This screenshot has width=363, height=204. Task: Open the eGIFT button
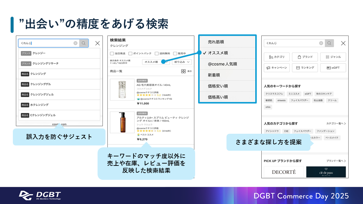pyautogui.click(x=333, y=68)
